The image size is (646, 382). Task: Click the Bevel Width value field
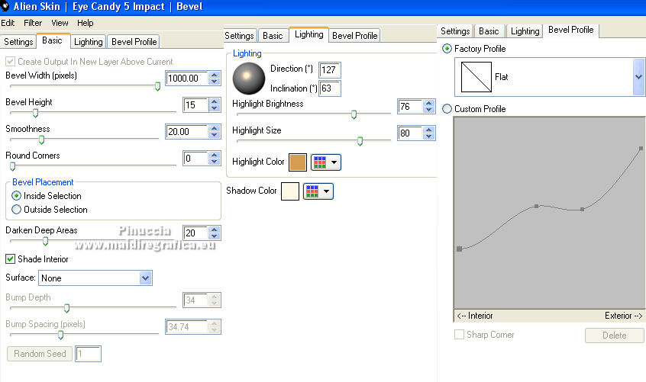pyautogui.click(x=187, y=78)
